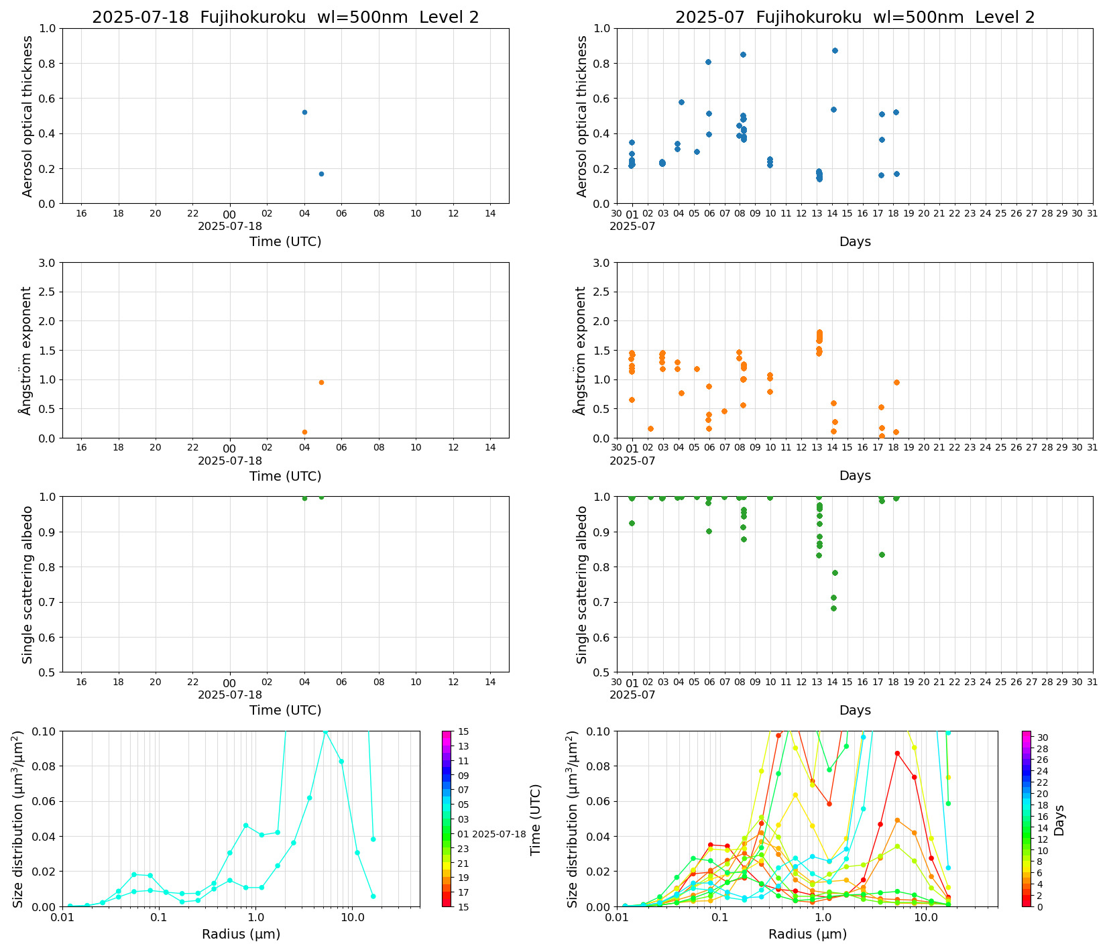Click the red monthly size distribution point near 0.087
The width and height of the screenshot is (1109, 952).
(897, 753)
